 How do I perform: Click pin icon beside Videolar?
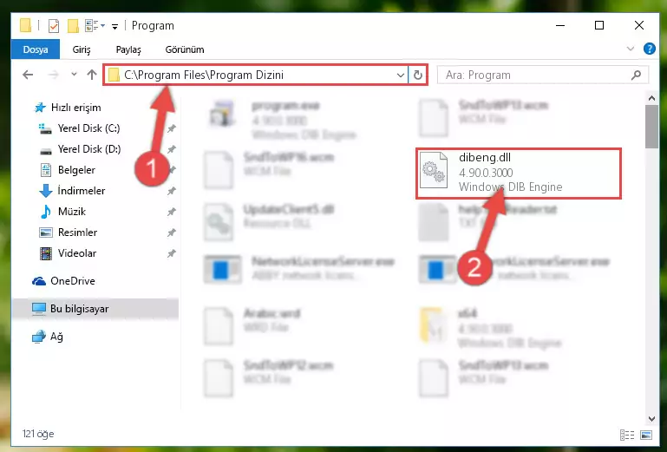click(x=172, y=253)
